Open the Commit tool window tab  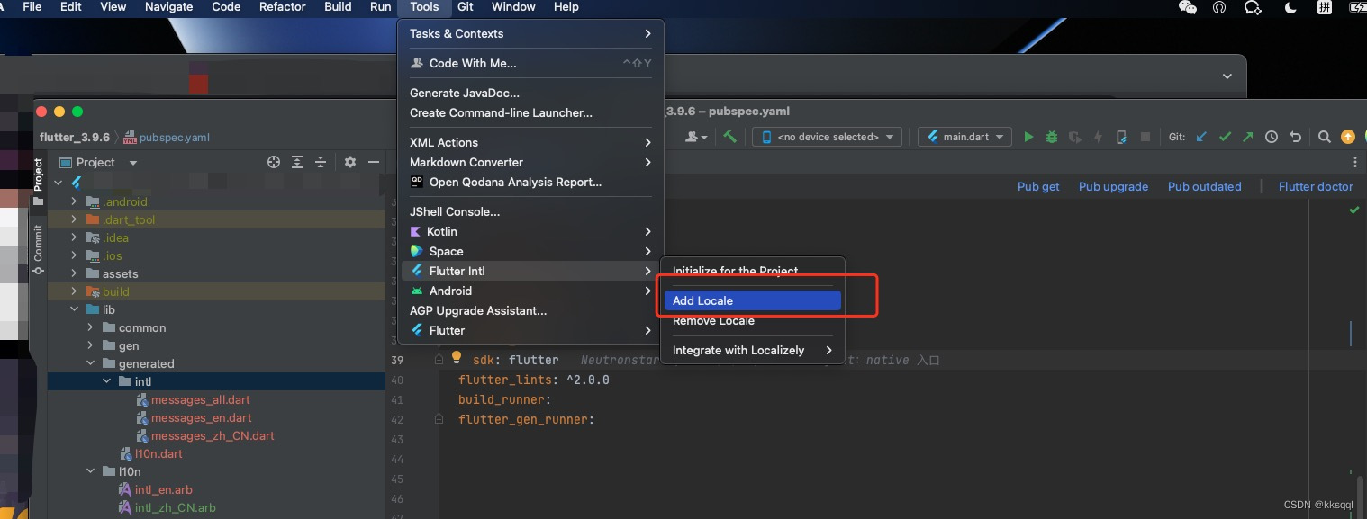coord(38,250)
